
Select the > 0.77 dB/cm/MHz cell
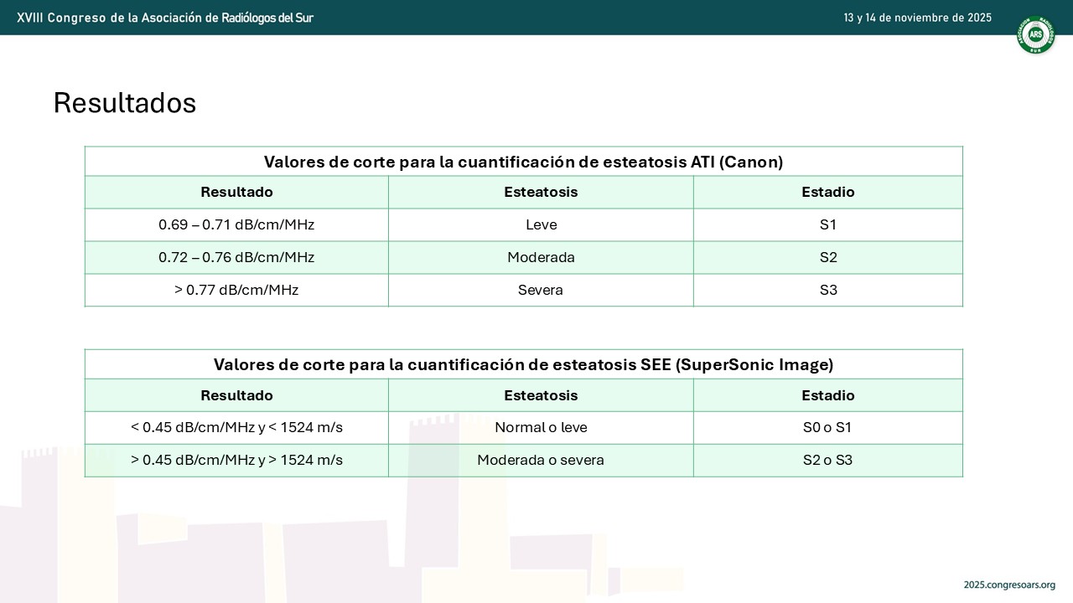[x=236, y=290]
